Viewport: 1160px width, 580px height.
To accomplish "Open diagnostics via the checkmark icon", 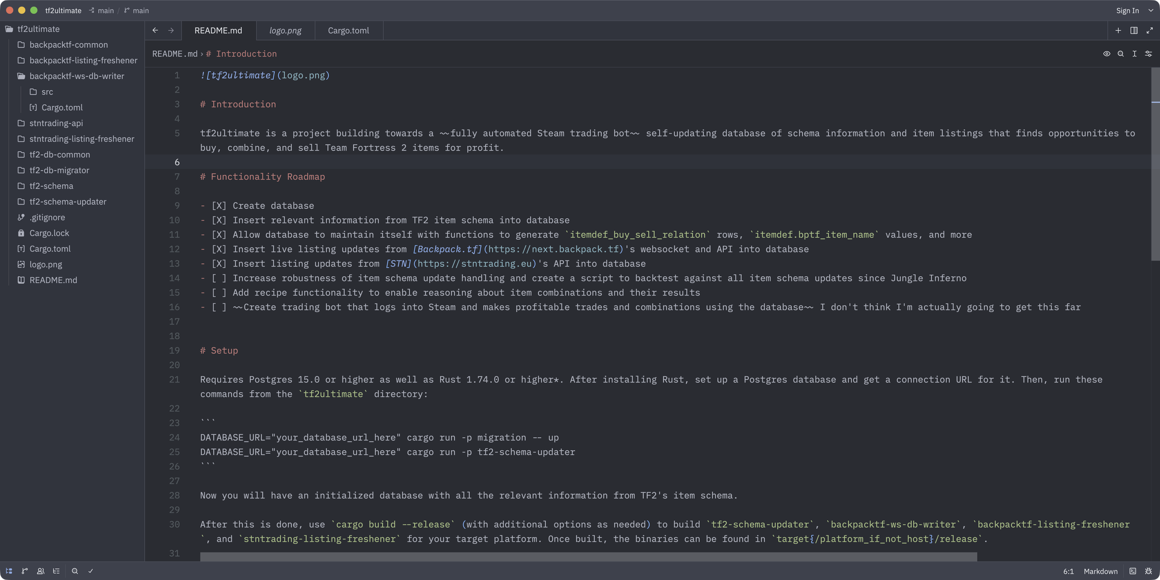I will [90, 571].
